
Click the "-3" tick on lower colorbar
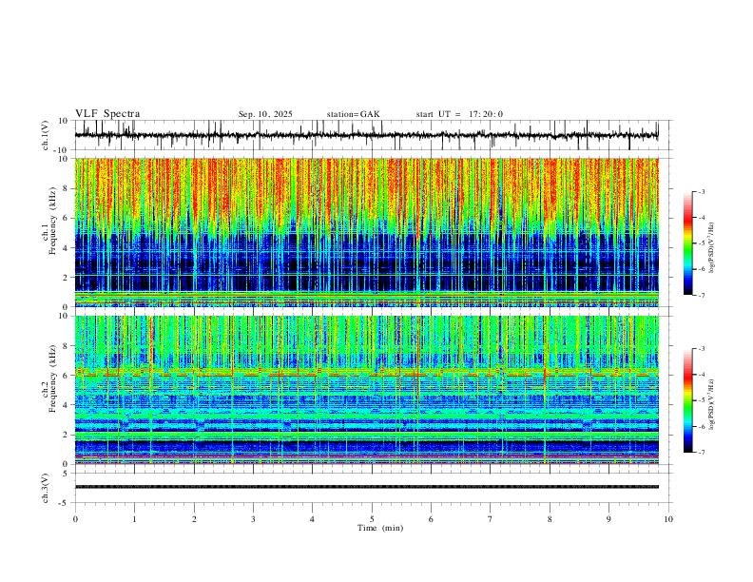(702, 349)
